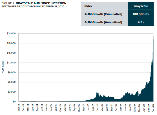Select the $12,000 y-axis gridline label
The width and height of the screenshot is (157, 115).
[x=11, y=63]
